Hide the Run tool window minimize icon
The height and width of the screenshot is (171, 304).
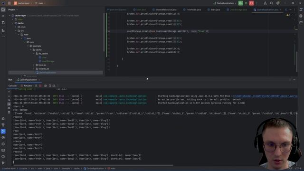[x=294, y=80]
